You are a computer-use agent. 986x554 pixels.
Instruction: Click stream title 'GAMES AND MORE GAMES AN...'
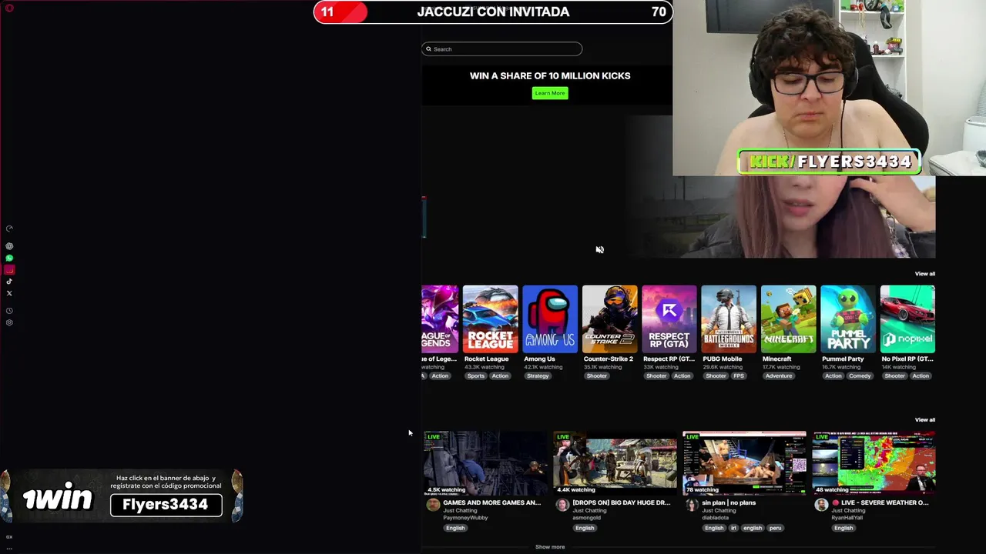click(491, 502)
